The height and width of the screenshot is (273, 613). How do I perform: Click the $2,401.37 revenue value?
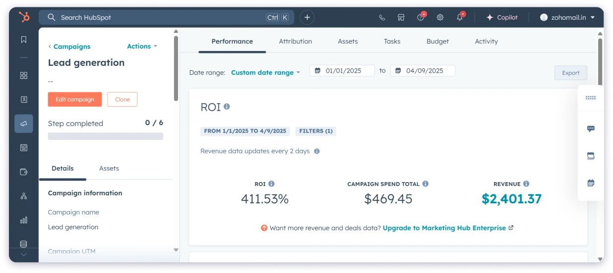coord(511,199)
